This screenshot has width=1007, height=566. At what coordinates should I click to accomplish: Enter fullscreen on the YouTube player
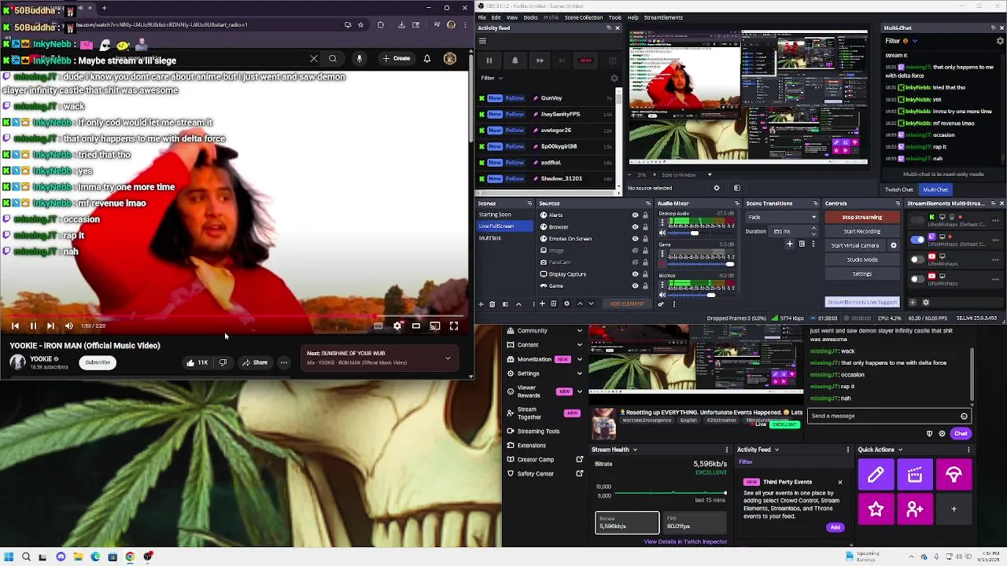pos(454,325)
